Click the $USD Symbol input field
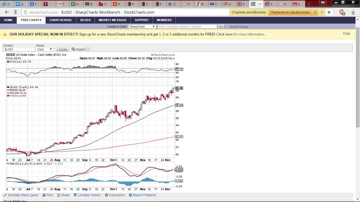Image resolution: width=360 pixels, height=202 pixels. click(x=19, y=49)
